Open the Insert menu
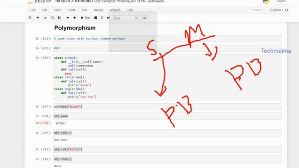 71,10
